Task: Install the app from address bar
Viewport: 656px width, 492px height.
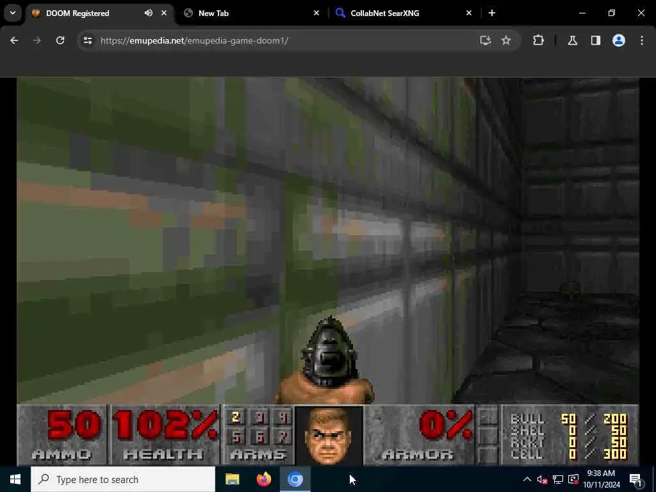Action: point(486,40)
